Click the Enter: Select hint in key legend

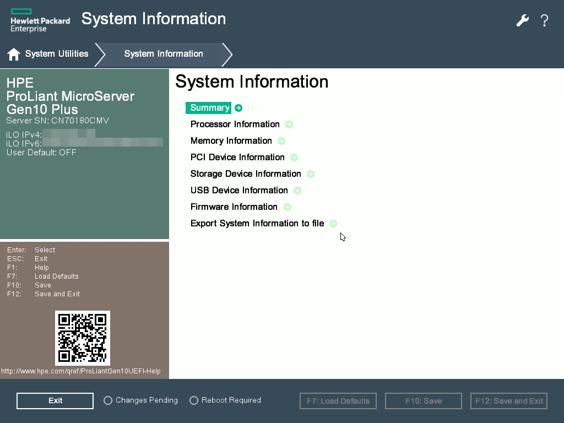pyautogui.click(x=31, y=250)
